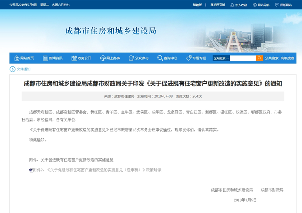This screenshot has height=213, width=302.
Task: Click the signature 成都市住房和城乡建设局 at bottom
Action: click(x=232, y=190)
